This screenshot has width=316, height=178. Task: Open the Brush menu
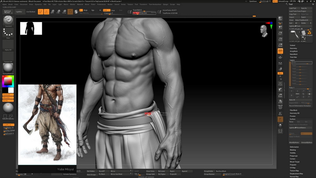click(10, 4)
